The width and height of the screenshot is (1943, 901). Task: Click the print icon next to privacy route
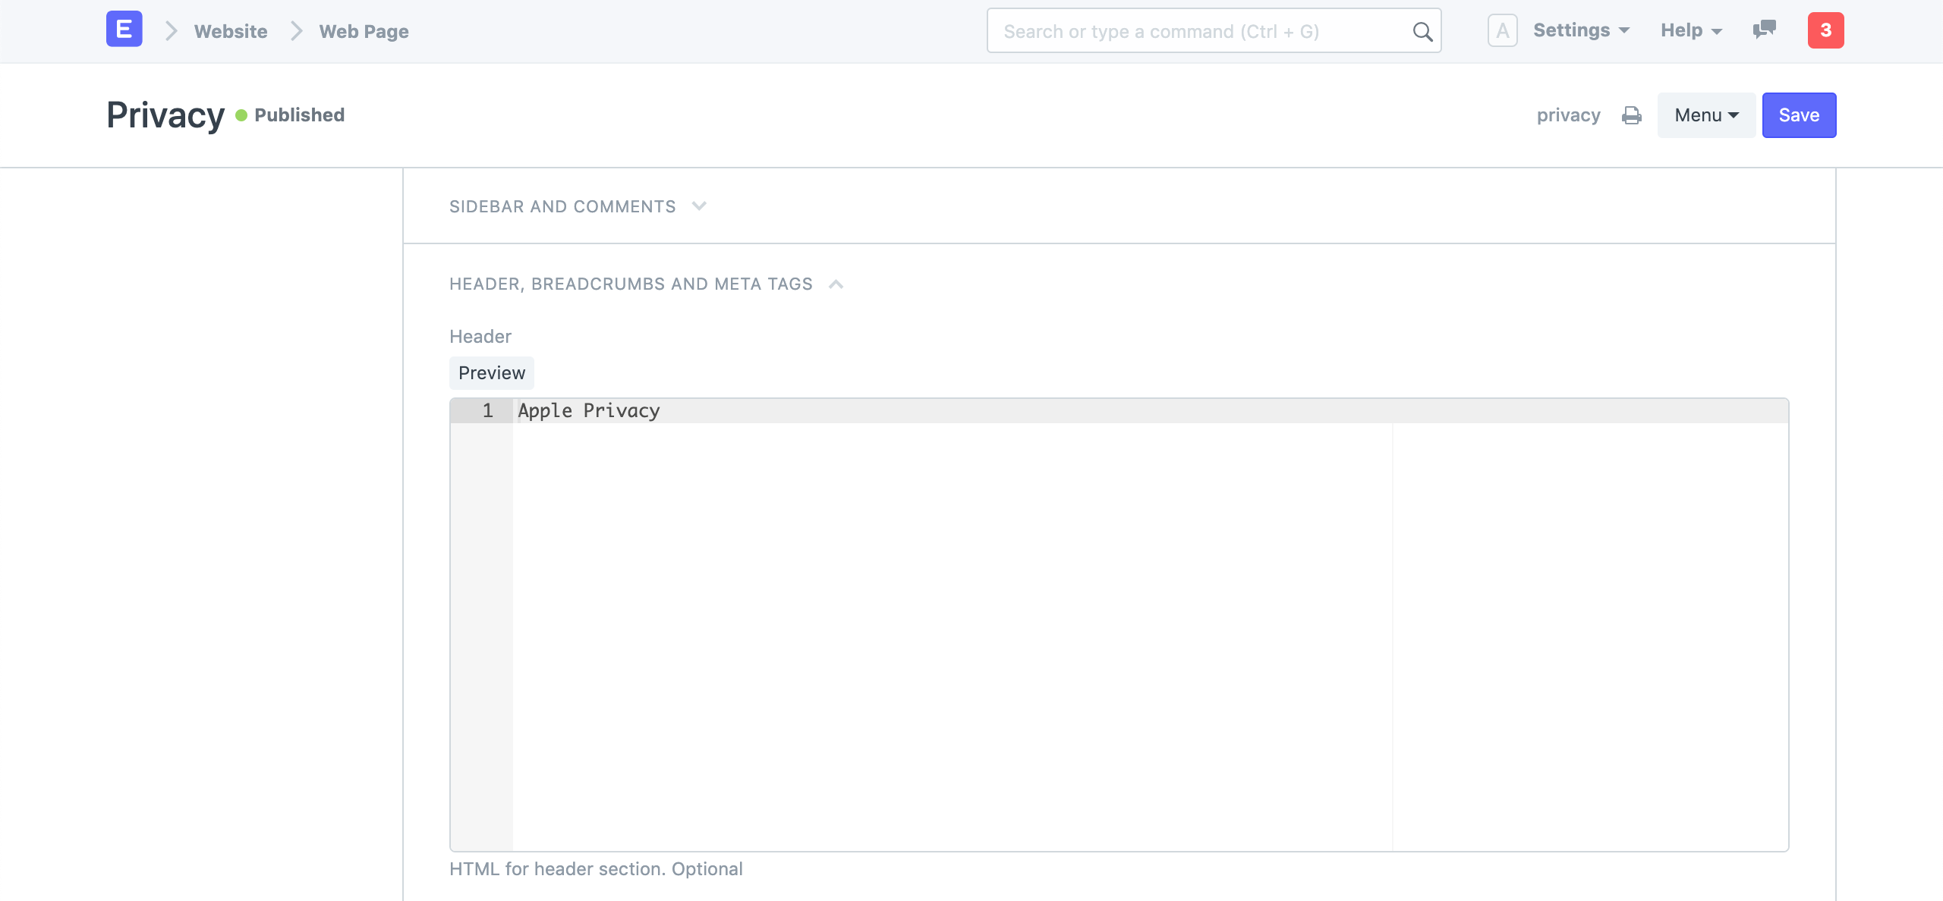pyautogui.click(x=1632, y=115)
